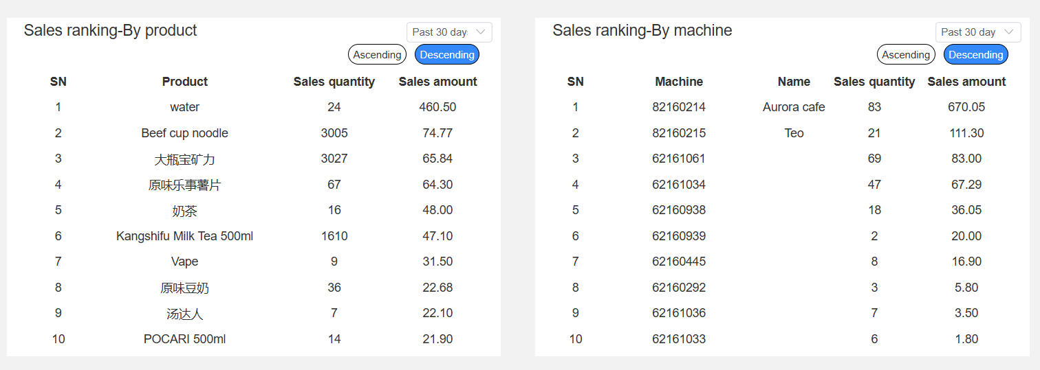Select Ascending in Sales ranking-By machine
Screen dimensions: 1040x370
906,55
